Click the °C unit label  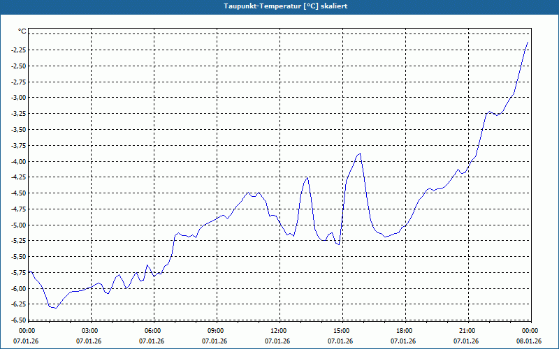pos(22,31)
